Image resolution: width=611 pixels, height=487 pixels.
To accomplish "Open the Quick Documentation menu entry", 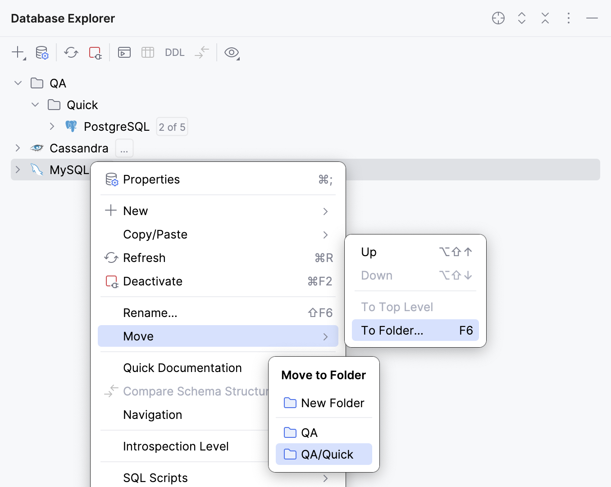I will [182, 368].
